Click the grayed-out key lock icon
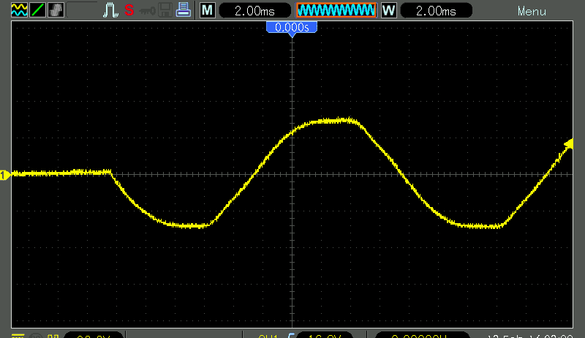Viewport: 585px width, 338px height. click(x=147, y=11)
